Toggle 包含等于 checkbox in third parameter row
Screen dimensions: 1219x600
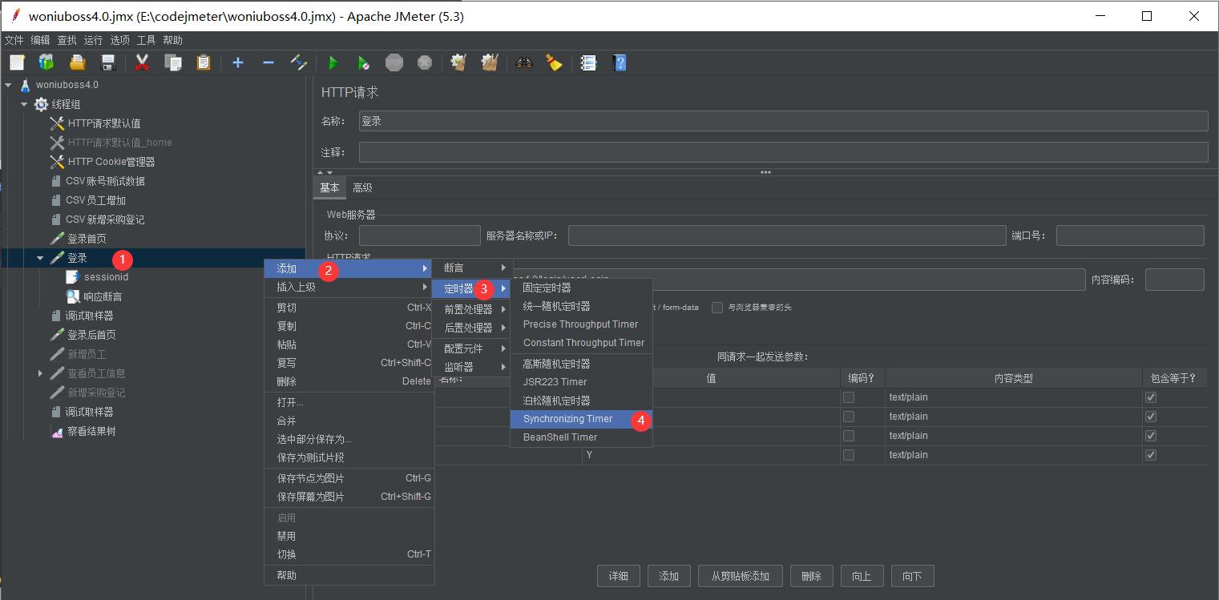point(1151,436)
